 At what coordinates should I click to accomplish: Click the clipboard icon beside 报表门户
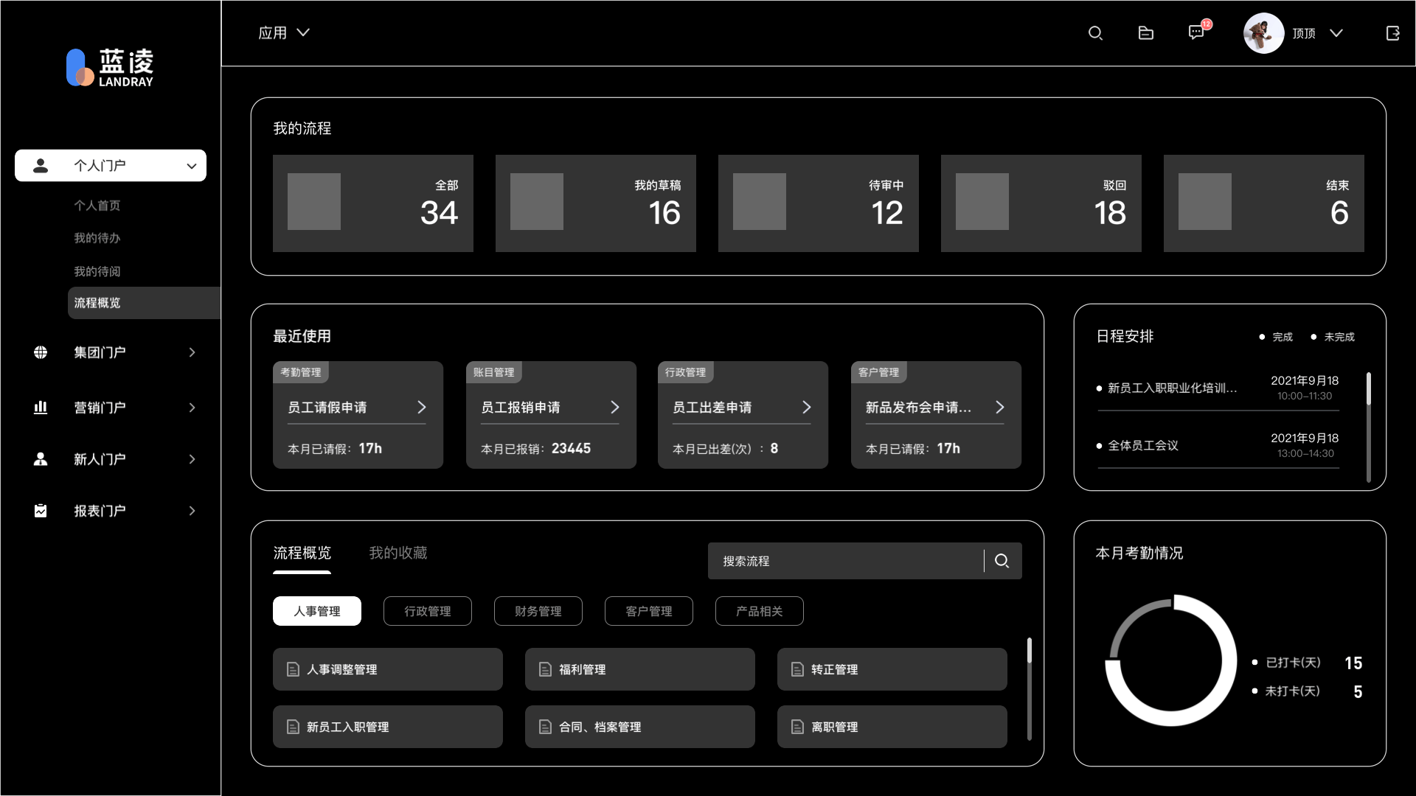(x=41, y=511)
